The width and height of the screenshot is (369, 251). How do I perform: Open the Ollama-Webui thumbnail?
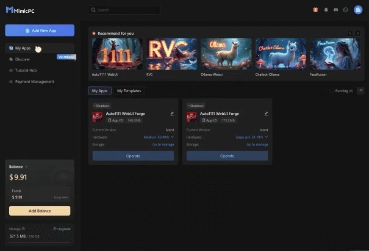pos(226,54)
